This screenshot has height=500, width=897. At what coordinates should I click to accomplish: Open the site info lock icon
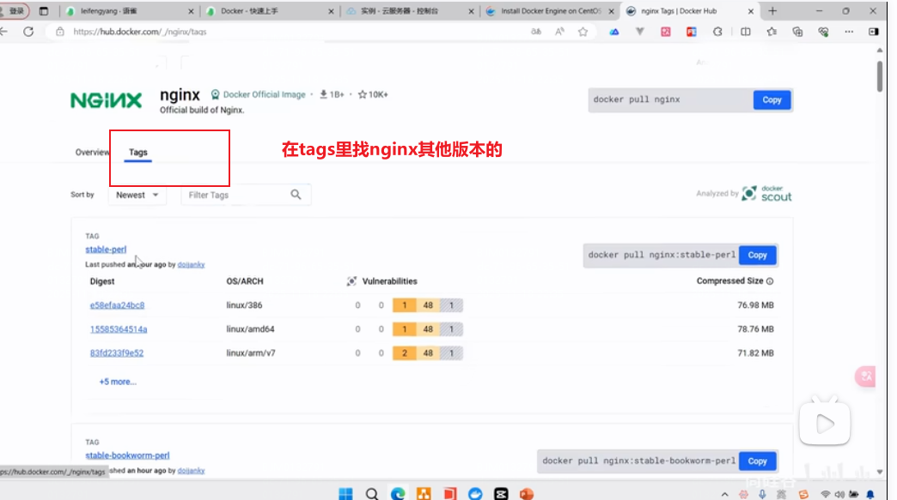coord(60,32)
